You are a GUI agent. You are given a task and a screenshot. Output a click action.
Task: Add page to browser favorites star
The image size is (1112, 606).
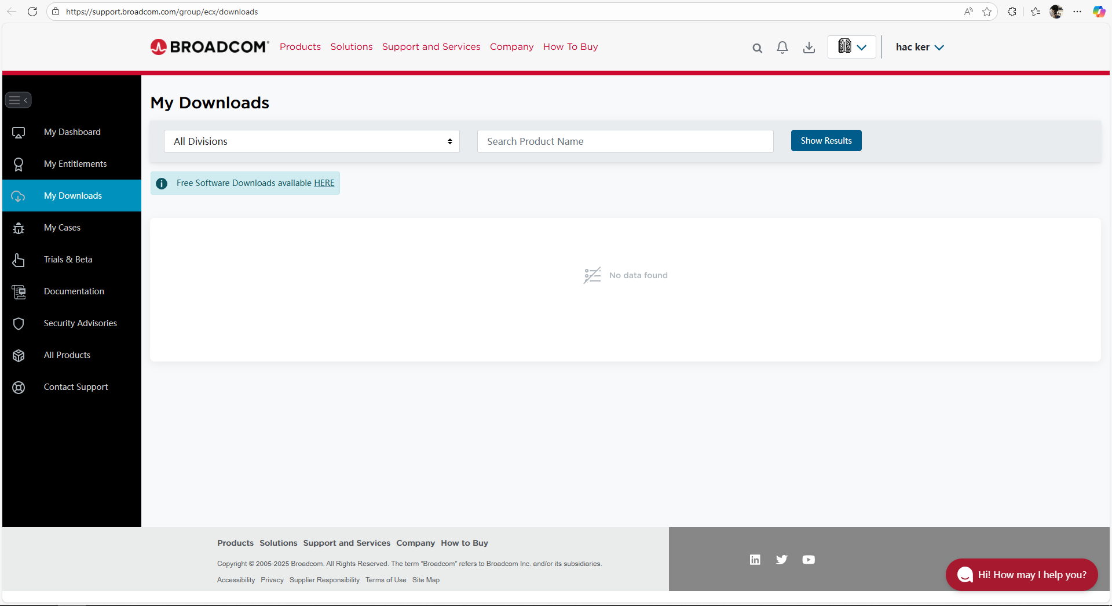tap(987, 12)
